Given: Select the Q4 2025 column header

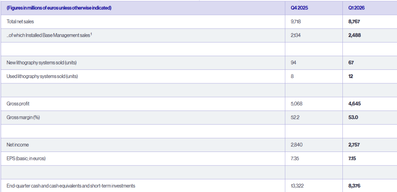Looking at the screenshot, I should [x=299, y=8].
